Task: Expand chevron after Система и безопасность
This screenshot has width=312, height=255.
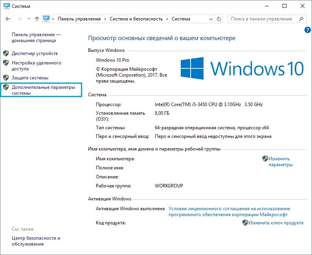Action: pos(167,19)
